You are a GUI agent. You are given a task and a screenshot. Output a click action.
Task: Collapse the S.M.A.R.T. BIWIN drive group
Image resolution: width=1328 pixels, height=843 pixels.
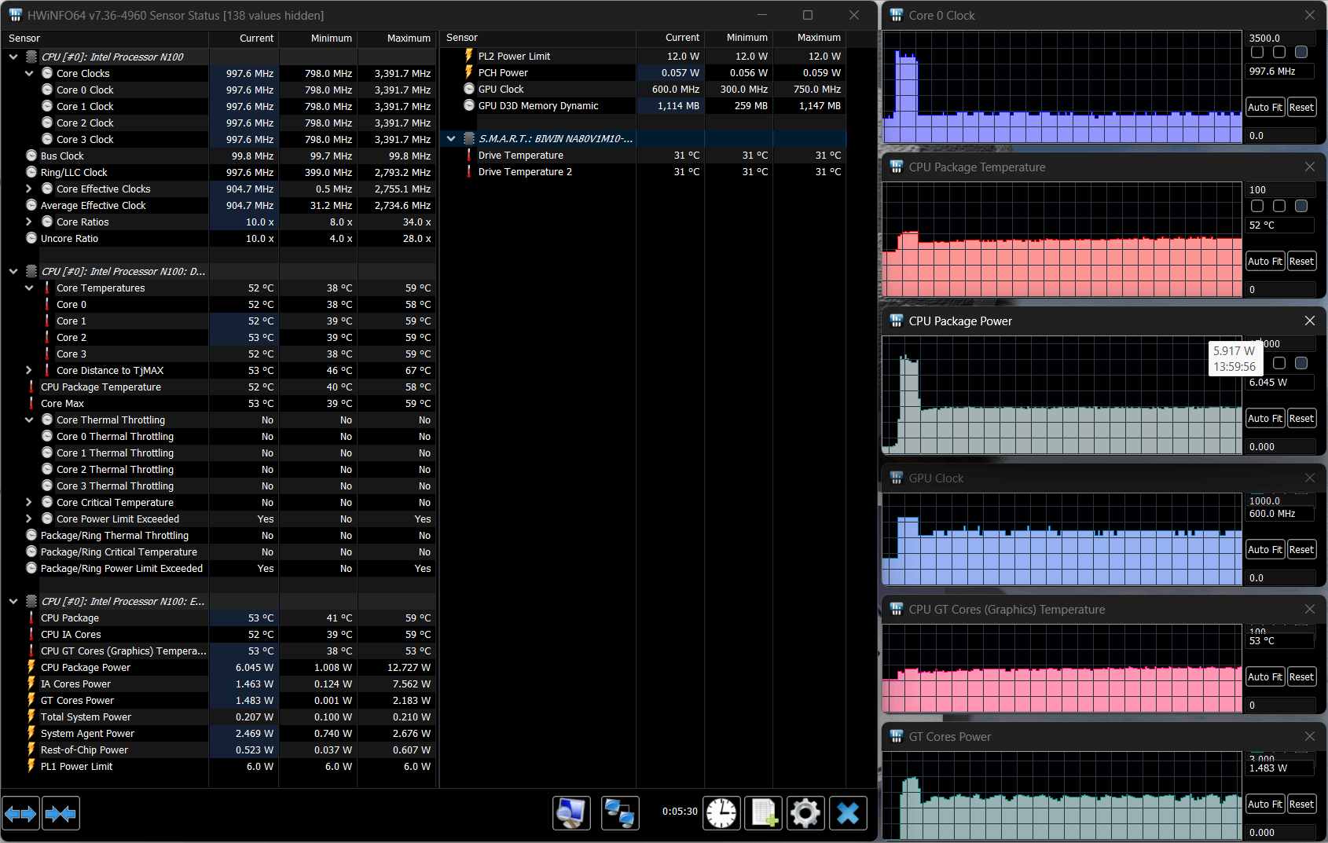click(x=451, y=138)
